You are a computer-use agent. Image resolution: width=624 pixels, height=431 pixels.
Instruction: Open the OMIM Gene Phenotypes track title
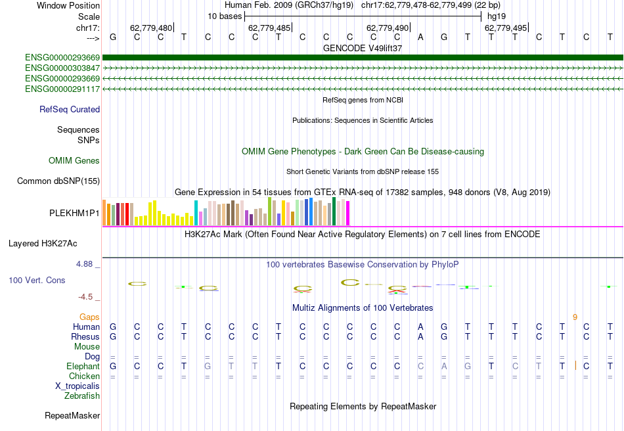[x=363, y=152]
